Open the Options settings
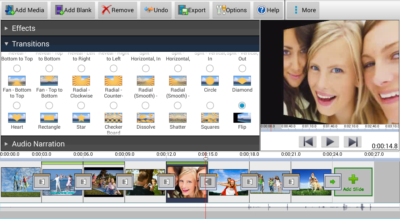 coord(232,10)
